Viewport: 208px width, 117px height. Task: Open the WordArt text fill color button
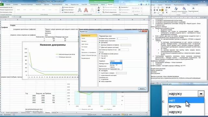click(99, 7)
